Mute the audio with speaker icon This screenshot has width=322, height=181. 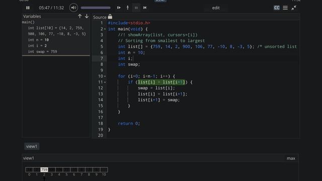coord(73,8)
